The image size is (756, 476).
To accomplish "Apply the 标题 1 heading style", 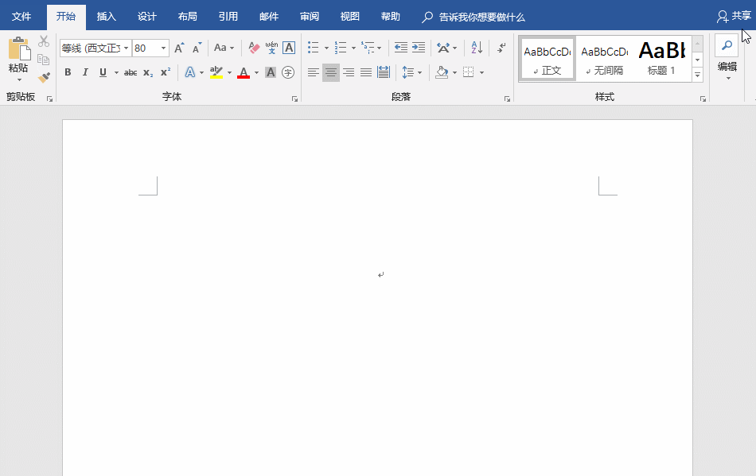I will coord(661,58).
